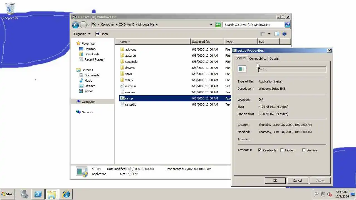
Task: Click the Windows Explorer taskbar icon
Action: [x=51, y=194]
